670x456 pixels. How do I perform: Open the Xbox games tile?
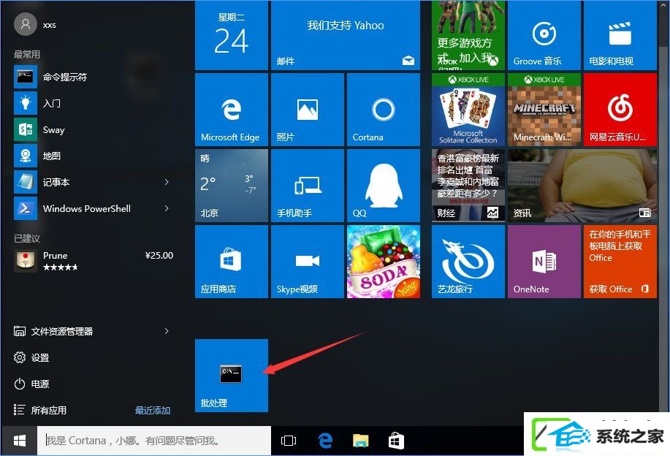pos(468,35)
